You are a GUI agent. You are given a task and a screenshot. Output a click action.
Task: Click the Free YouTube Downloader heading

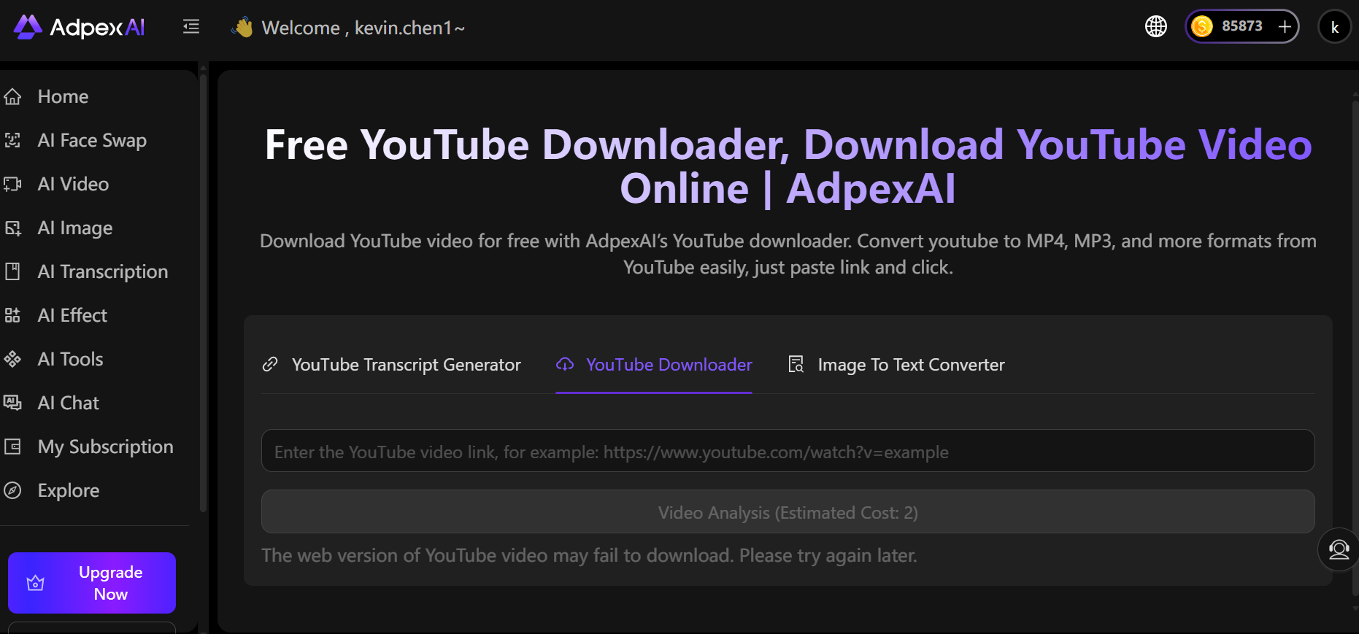coord(788,166)
